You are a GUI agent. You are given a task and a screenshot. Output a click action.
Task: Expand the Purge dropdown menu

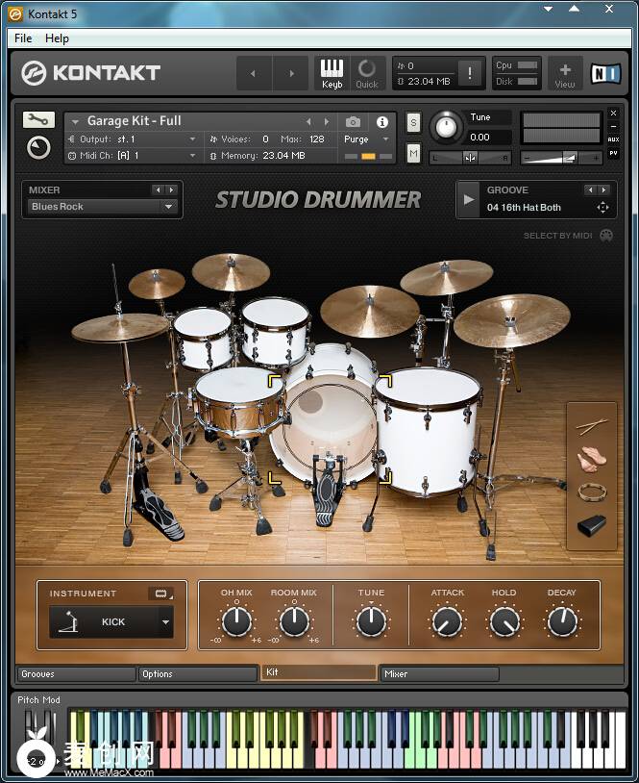pos(385,139)
